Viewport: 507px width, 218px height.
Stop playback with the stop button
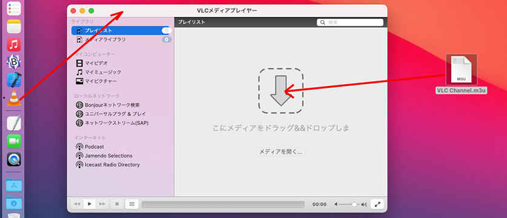pos(117,204)
